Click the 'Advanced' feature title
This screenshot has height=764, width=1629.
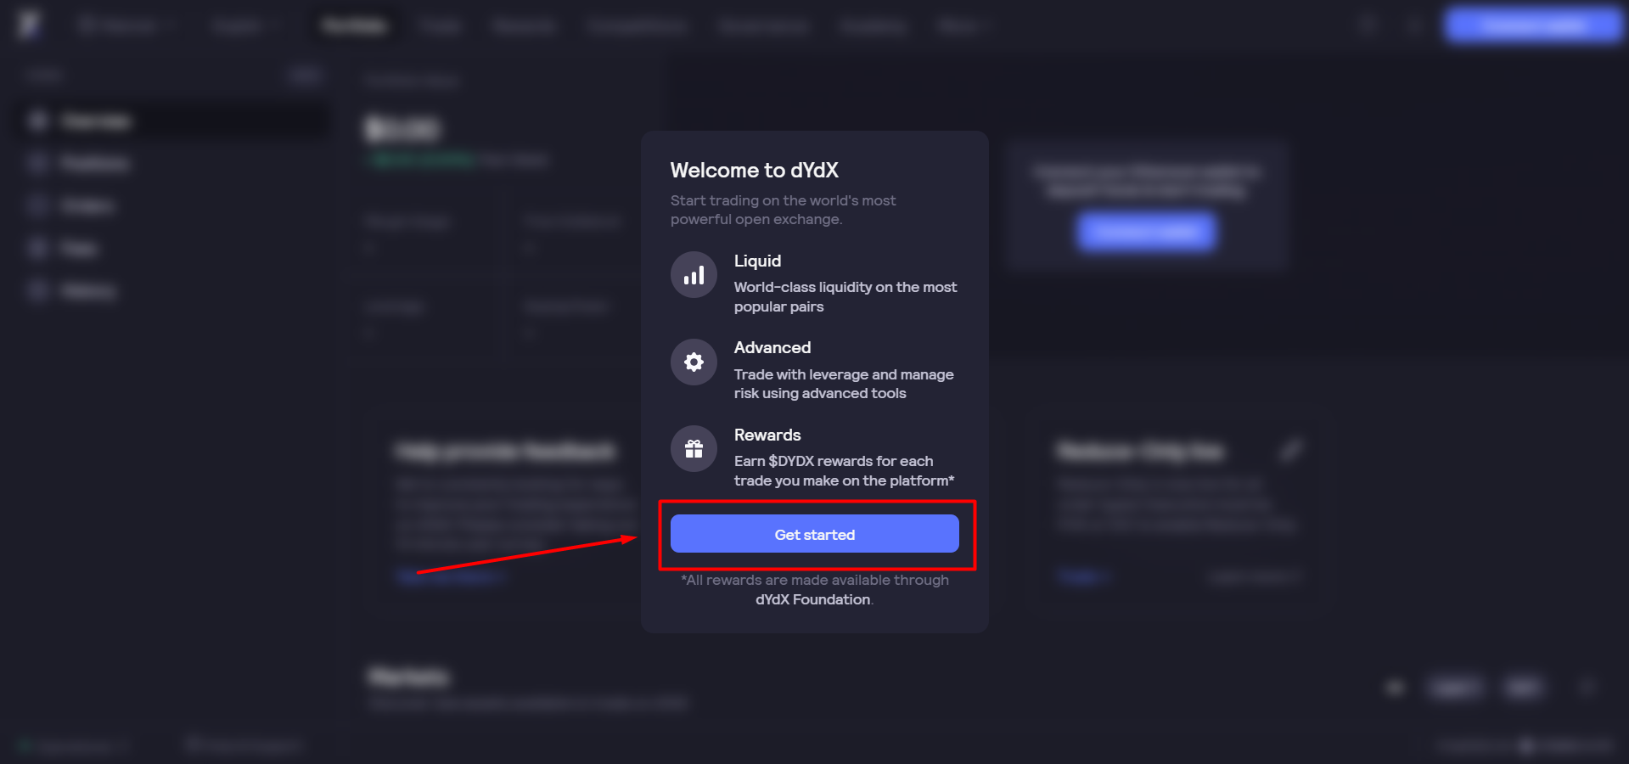[772, 347]
